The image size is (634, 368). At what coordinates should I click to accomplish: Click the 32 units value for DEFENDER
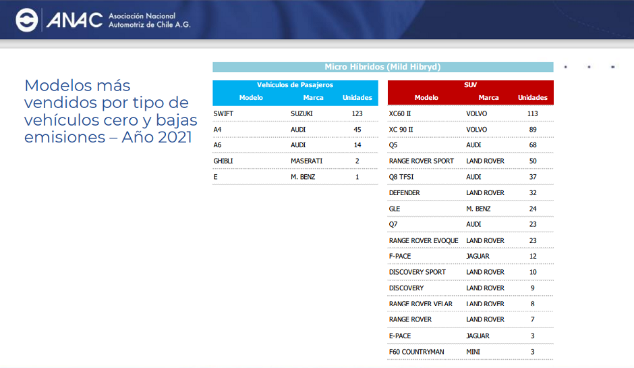coord(533,193)
